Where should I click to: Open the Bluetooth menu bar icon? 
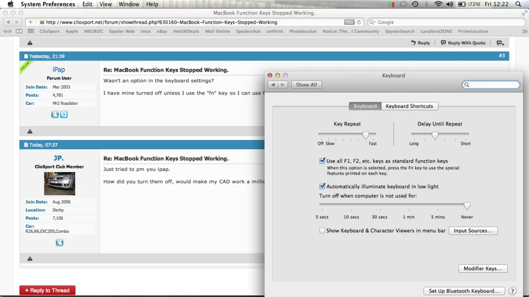point(427,4)
